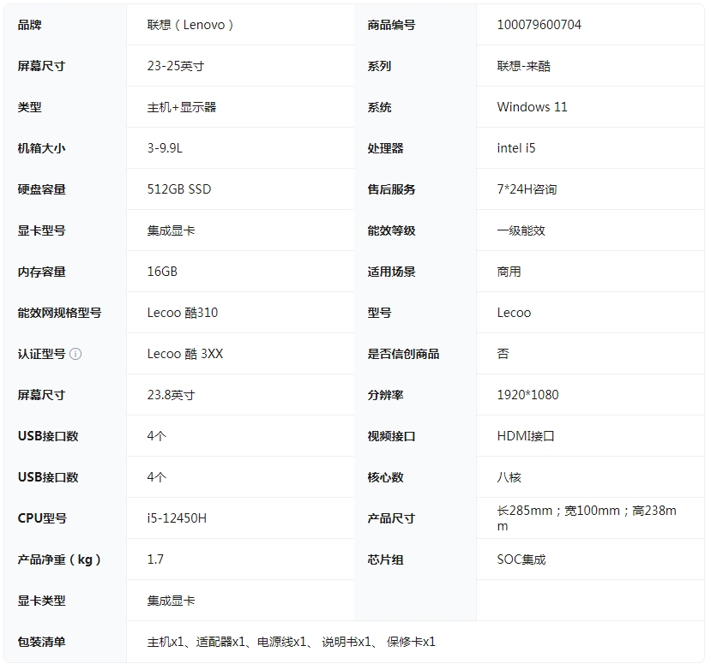Select the product number 100079600704
Screen dimensions: 711x670
pos(539,25)
